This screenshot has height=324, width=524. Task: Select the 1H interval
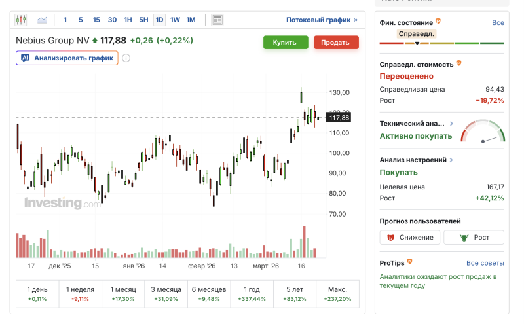coord(128,20)
